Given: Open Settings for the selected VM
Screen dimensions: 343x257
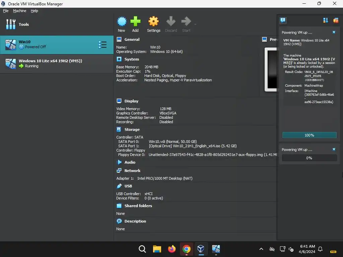Looking at the screenshot, I should tap(153, 24).
